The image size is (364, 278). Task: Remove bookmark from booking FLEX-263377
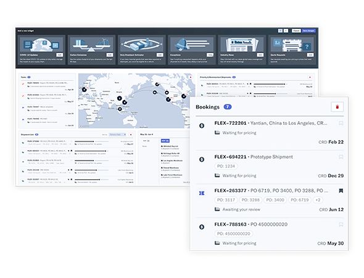[x=341, y=191]
